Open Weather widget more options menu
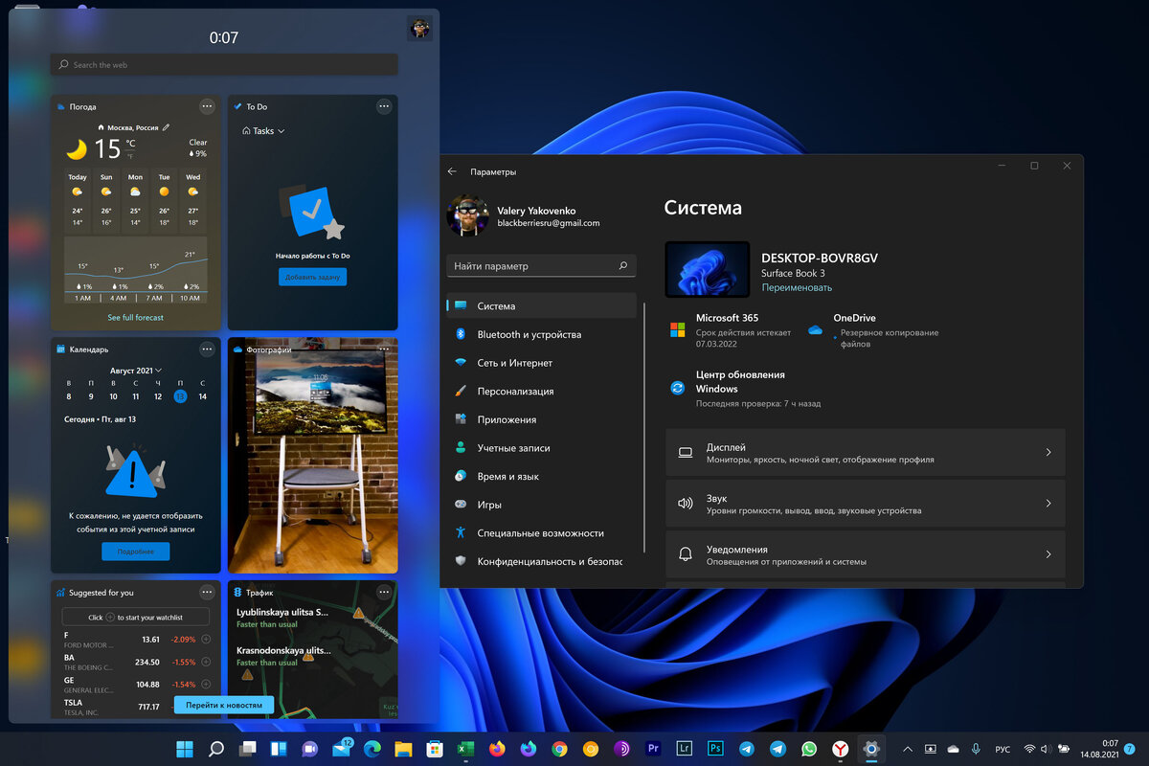The width and height of the screenshot is (1149, 766). click(x=207, y=106)
